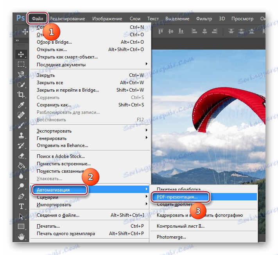The width and height of the screenshot is (278, 255).
Task: Expand the Импортировать submenu
Action: tap(90, 205)
